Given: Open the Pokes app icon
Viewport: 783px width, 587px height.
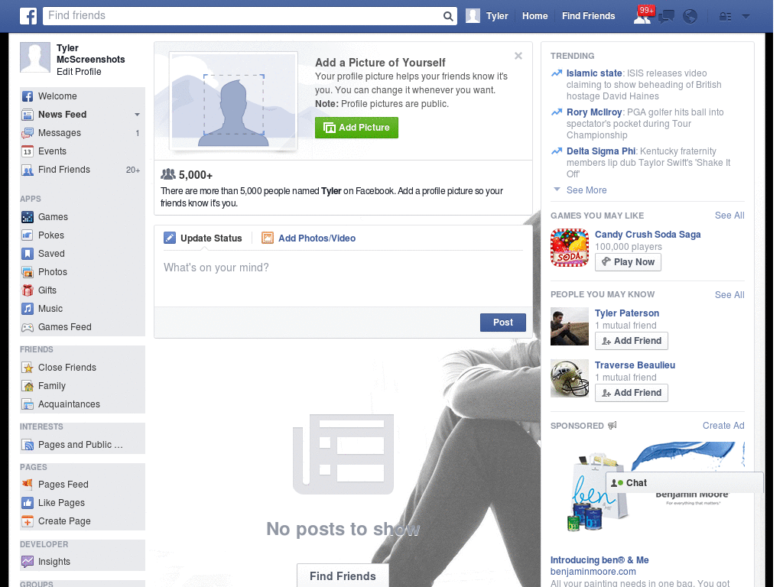Looking at the screenshot, I should point(28,235).
